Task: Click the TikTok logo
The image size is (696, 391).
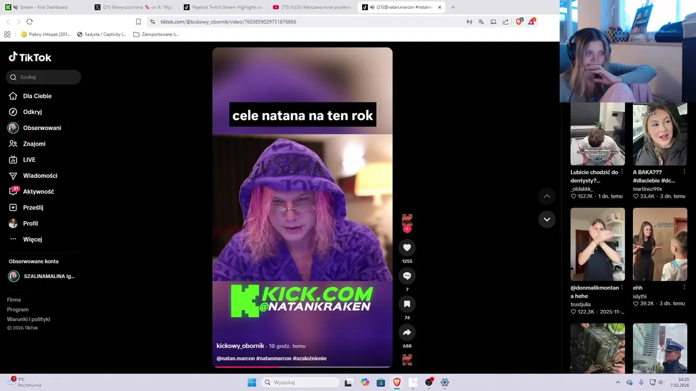Action: point(30,57)
